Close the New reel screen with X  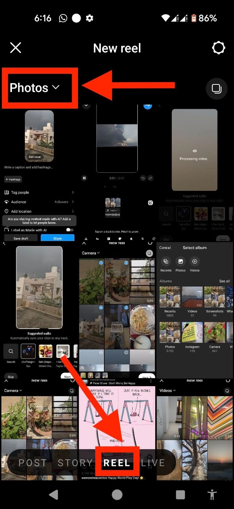coord(16,48)
